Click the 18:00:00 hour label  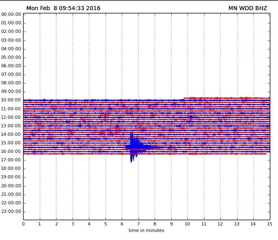coord(11,168)
